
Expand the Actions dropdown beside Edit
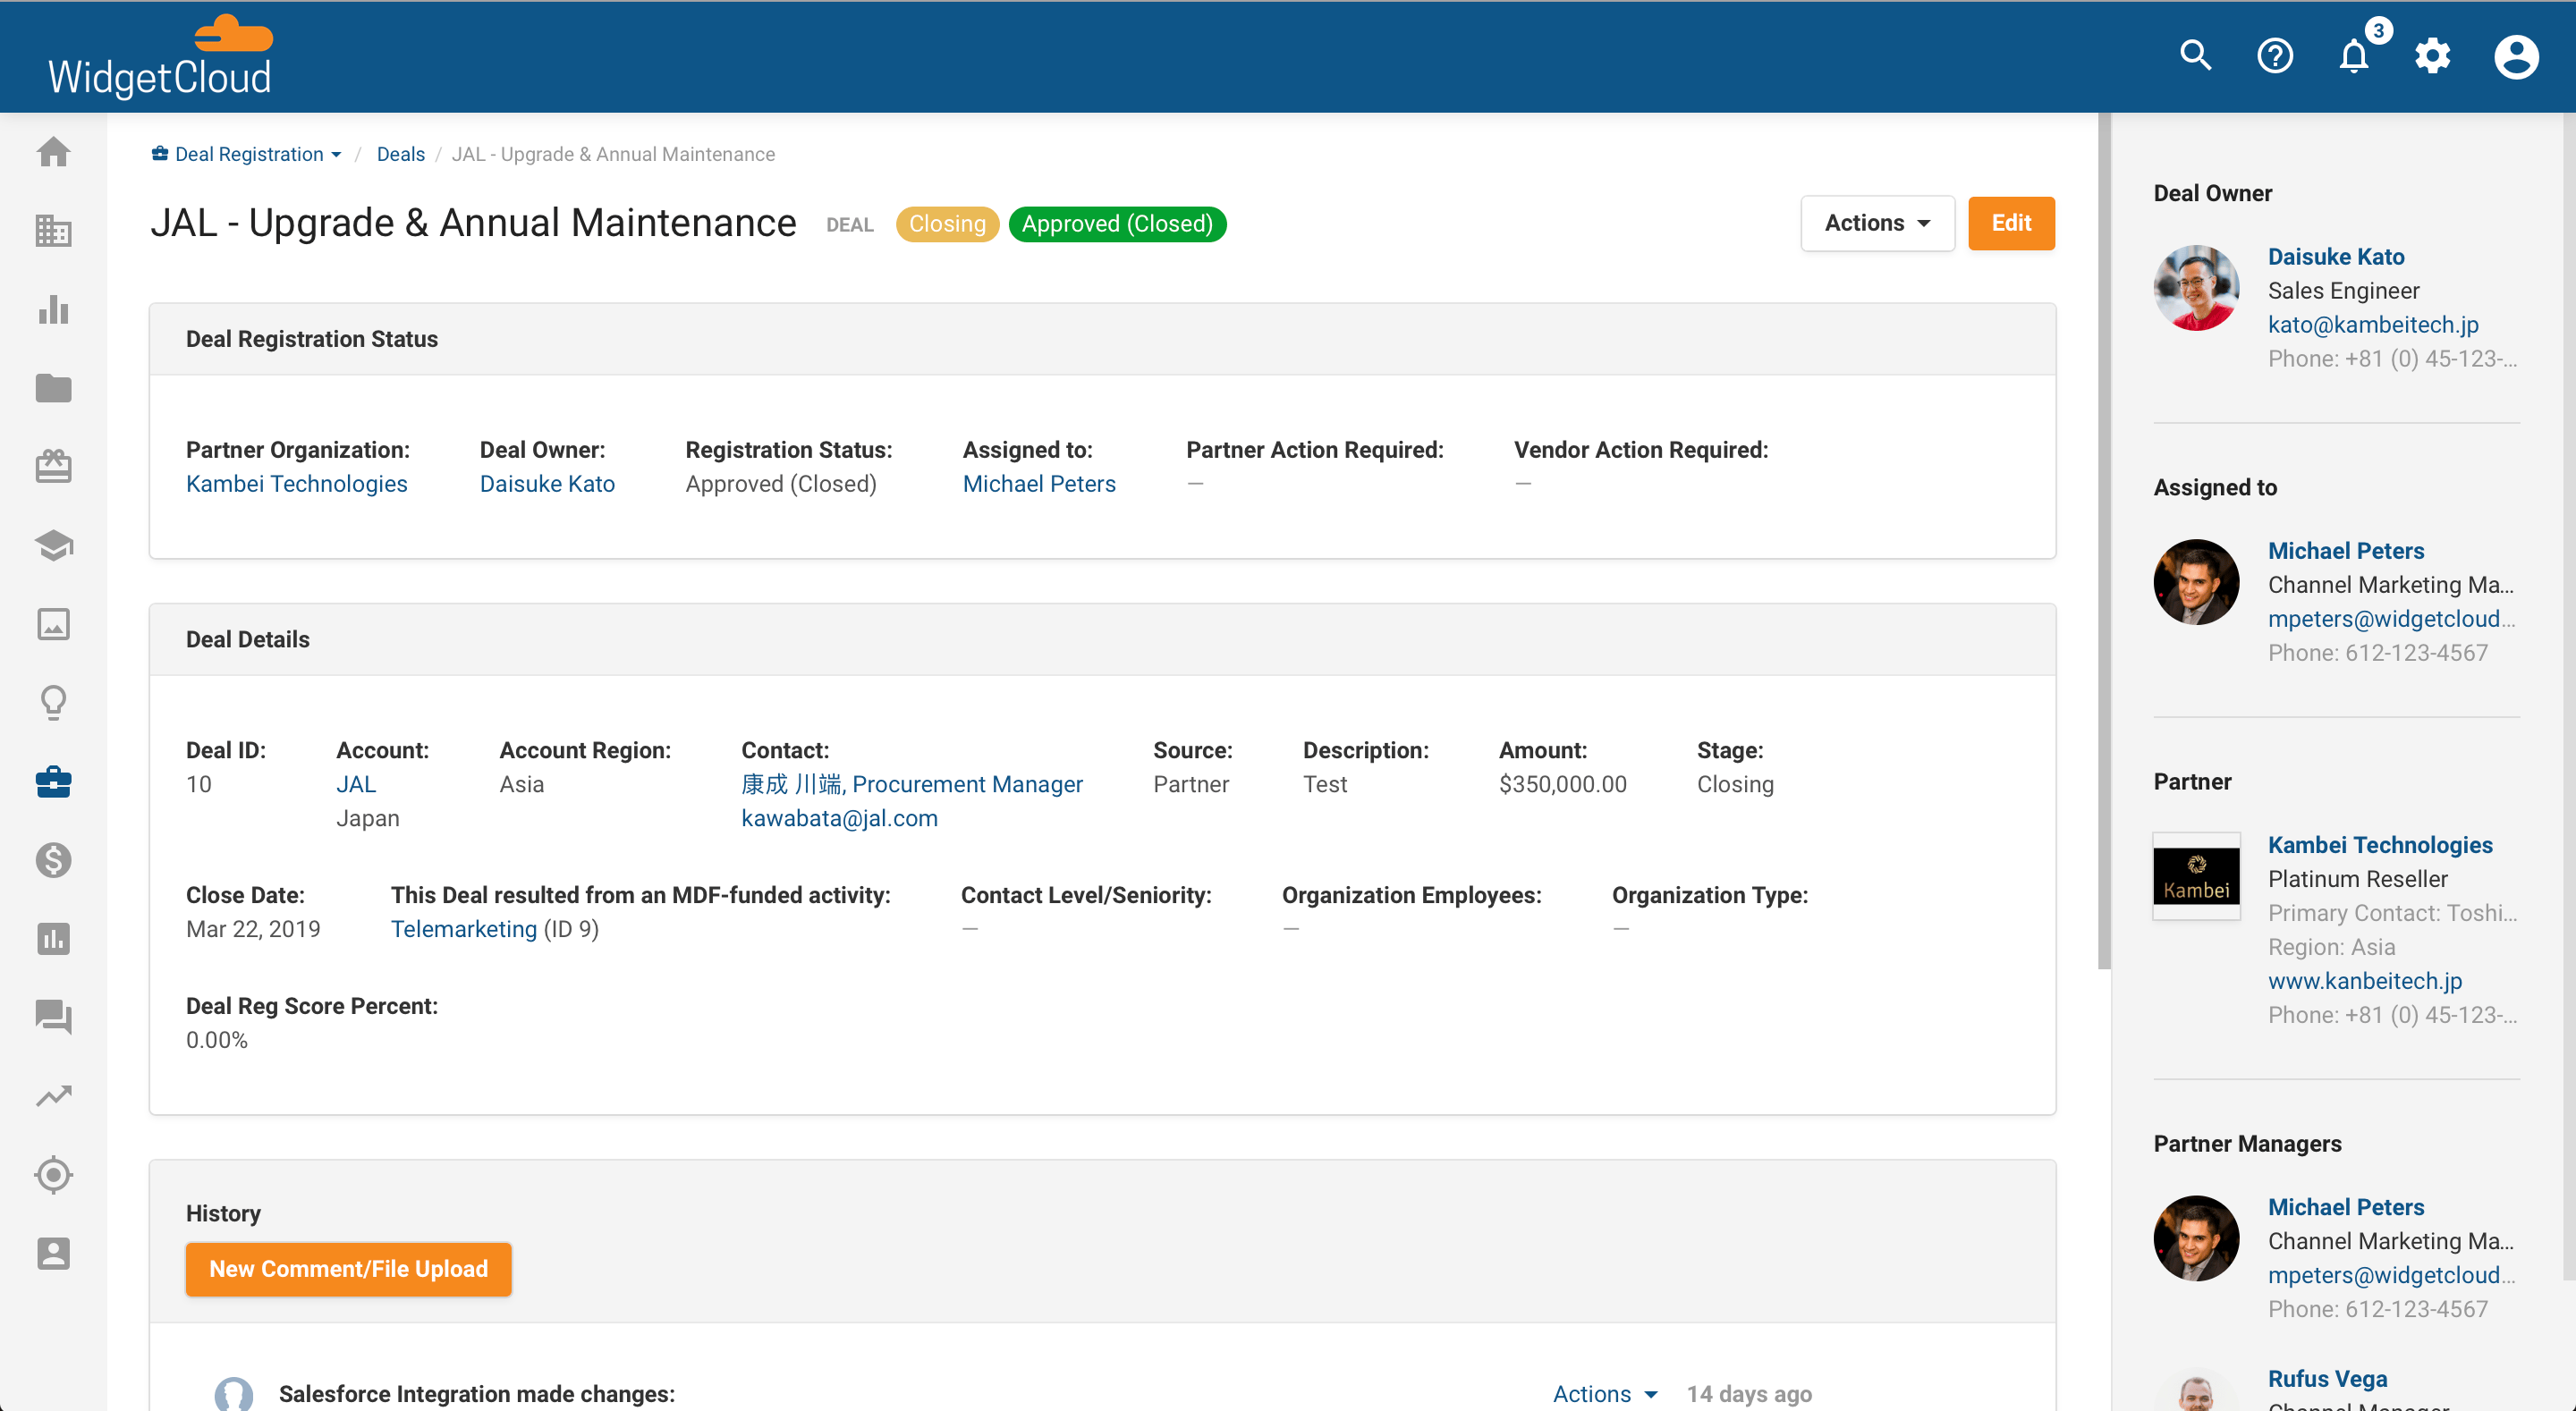[1876, 223]
